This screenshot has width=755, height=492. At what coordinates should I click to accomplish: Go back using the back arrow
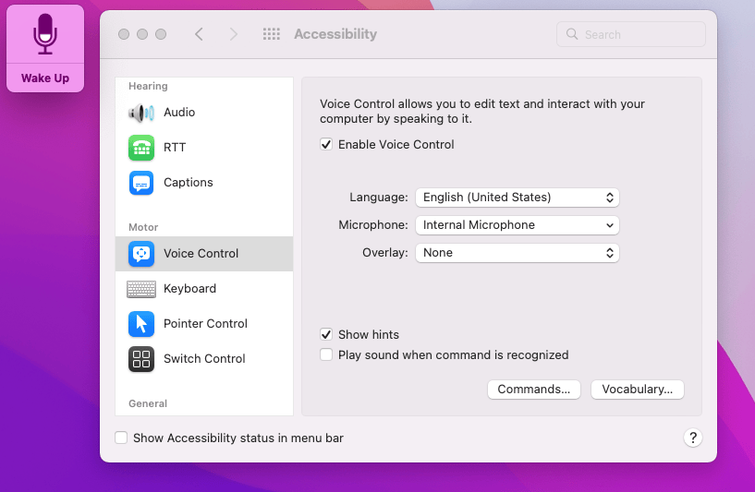[199, 34]
